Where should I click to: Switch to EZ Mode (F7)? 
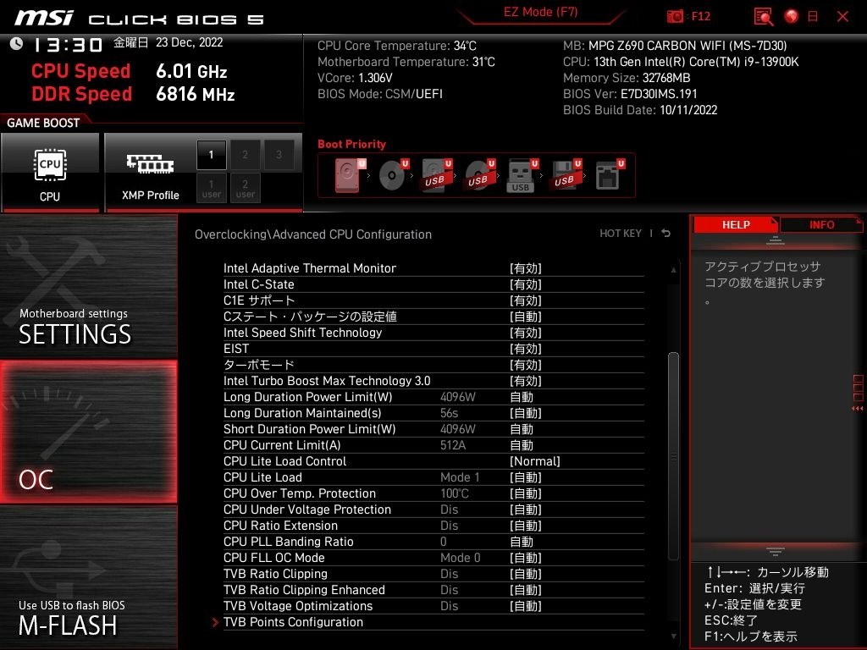tap(540, 12)
